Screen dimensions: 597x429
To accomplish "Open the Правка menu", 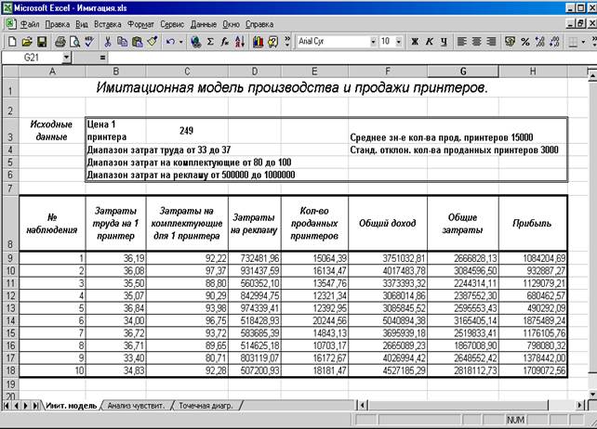I will click(58, 24).
